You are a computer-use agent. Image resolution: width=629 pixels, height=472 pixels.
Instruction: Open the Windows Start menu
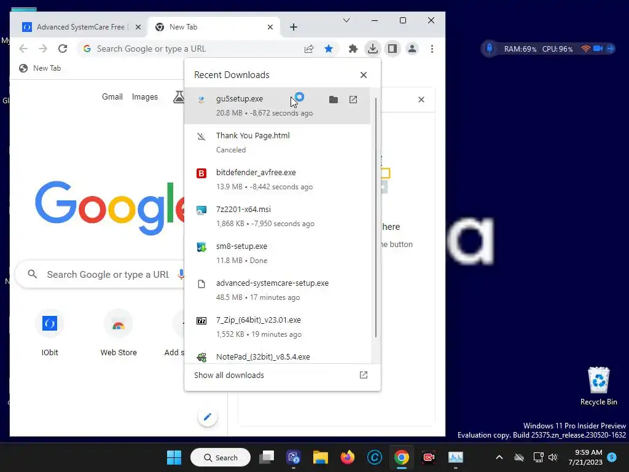coord(174,457)
